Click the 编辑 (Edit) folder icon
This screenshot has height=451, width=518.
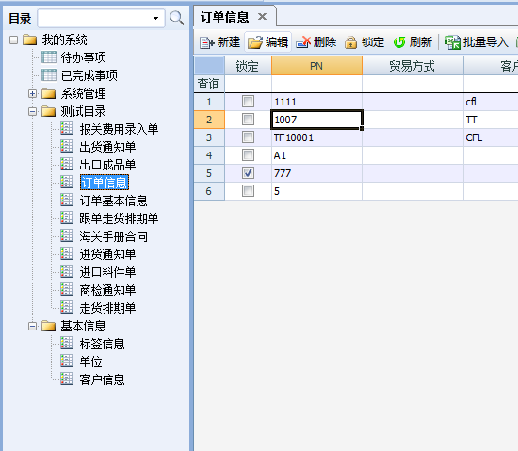[x=255, y=42]
